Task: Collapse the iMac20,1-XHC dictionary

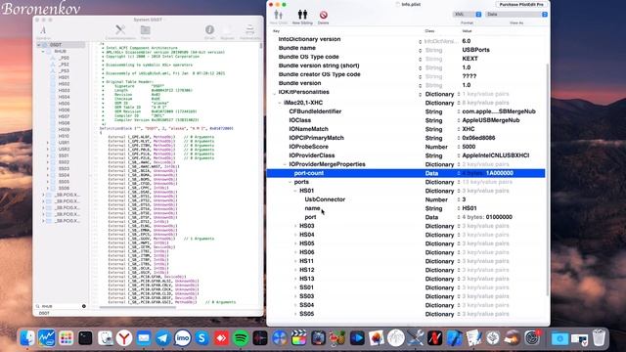Action: pyautogui.click(x=280, y=103)
